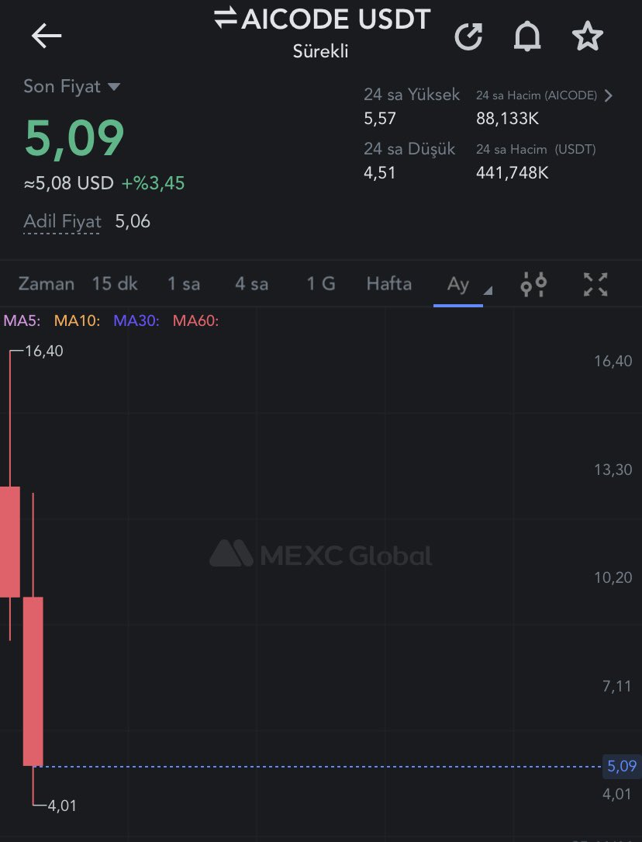Expand the 24 sa Hacim chevron arrow
The image size is (642, 842).
point(608,95)
